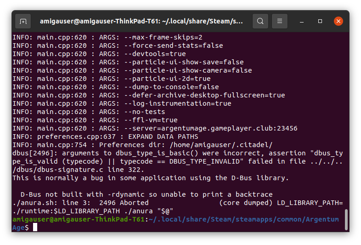361x245 pixels.
Task: Click the line '--force-send-stats=false'
Action: (118, 46)
